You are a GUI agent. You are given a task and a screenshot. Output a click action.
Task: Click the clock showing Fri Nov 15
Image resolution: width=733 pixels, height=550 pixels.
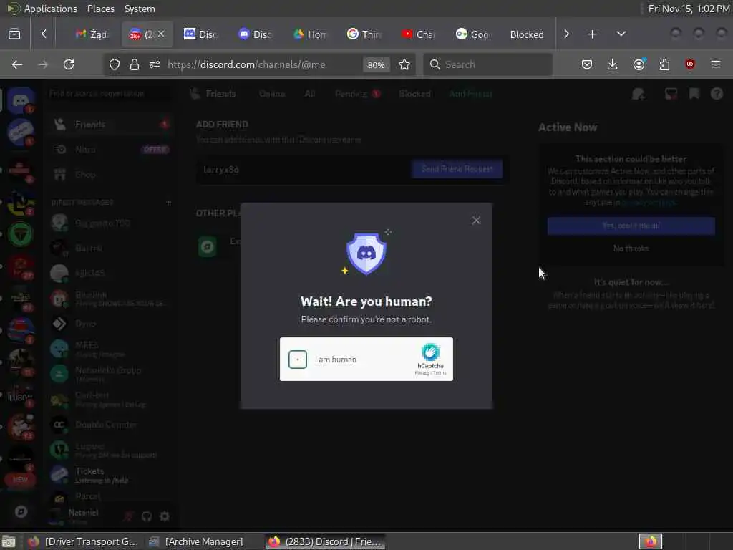689,9
